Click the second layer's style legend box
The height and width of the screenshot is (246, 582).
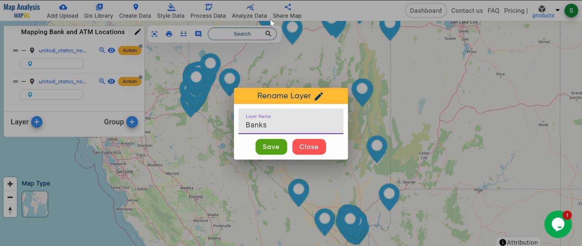pos(51,95)
